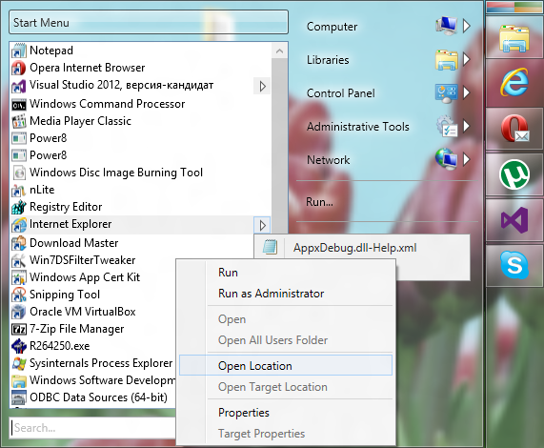
Task: Click the Libraries folder sidebar icon
Action: point(514,38)
